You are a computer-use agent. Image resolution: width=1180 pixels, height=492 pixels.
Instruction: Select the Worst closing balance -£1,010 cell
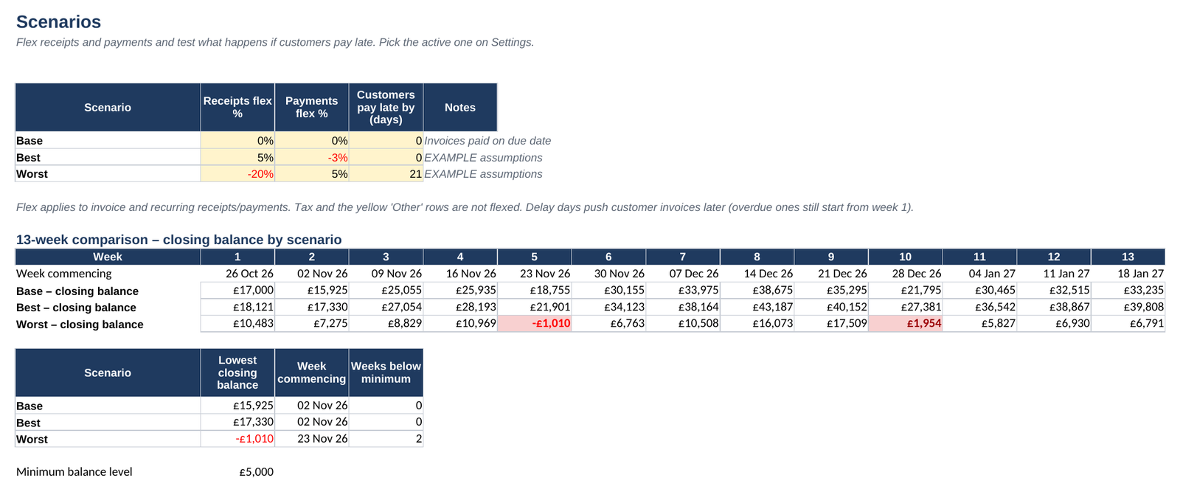tap(535, 323)
